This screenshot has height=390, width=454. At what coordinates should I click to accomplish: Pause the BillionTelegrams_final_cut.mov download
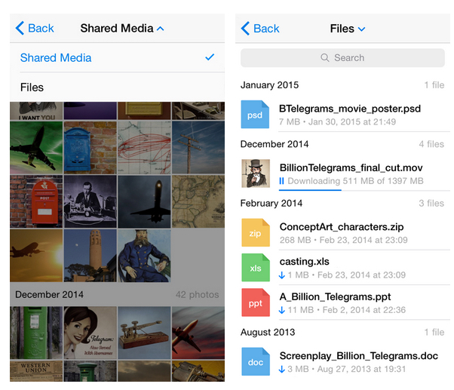point(281,181)
